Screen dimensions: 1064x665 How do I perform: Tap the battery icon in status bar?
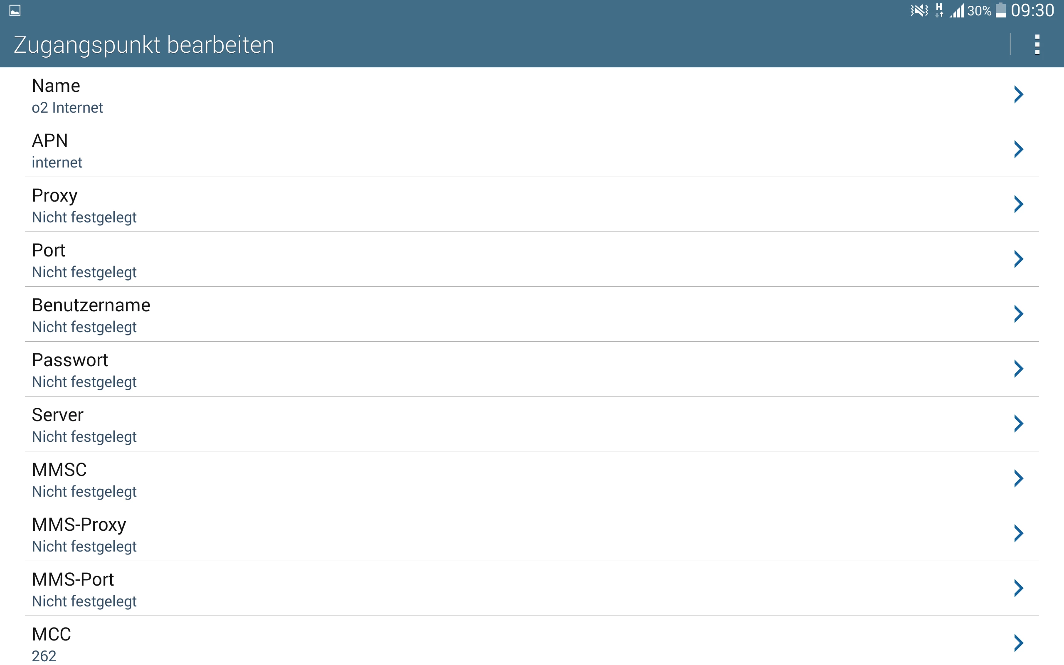coord(1000,10)
